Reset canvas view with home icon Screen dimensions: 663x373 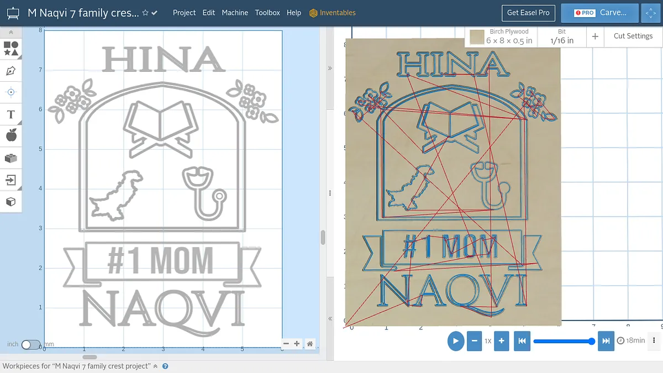310,344
